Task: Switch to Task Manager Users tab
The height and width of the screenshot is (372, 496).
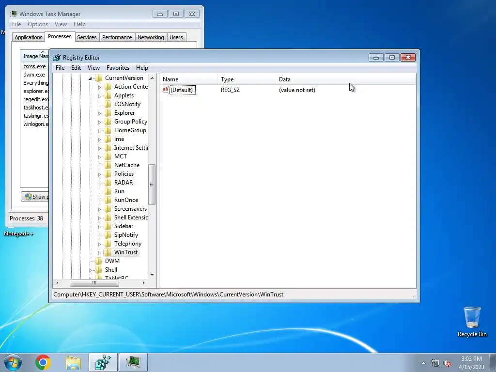Action: [176, 37]
